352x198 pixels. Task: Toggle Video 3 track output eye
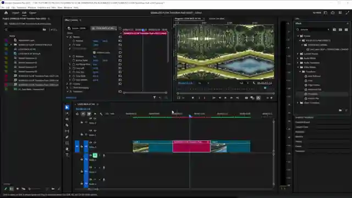pyautogui.click(x=95, y=118)
